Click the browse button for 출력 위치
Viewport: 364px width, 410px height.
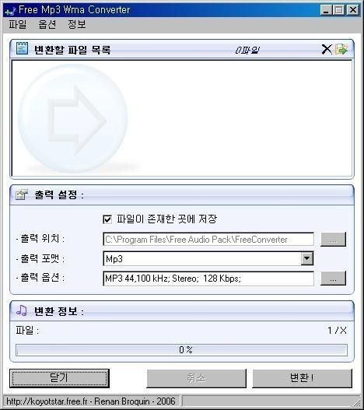tap(333, 240)
